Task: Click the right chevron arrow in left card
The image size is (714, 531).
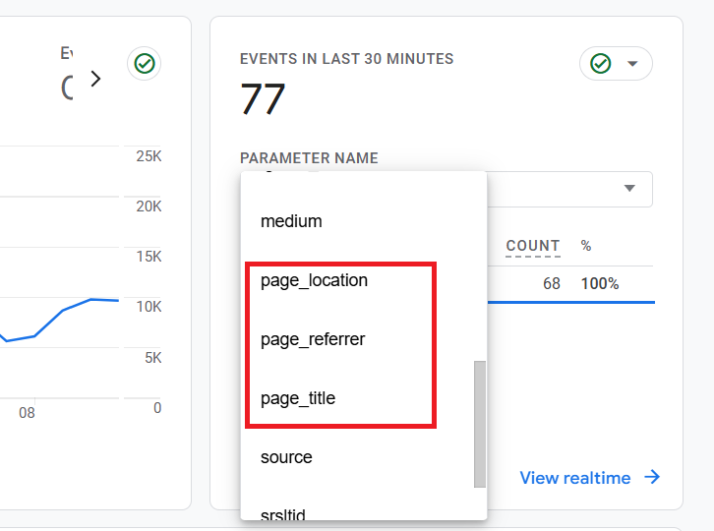Action: tap(95, 79)
